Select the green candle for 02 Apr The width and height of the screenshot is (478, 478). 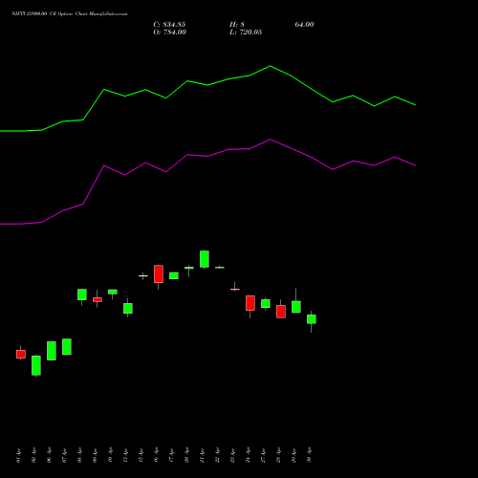[36, 365]
